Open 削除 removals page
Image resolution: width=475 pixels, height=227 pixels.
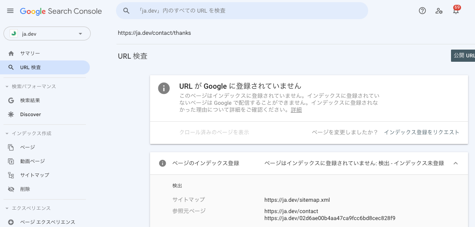click(25, 189)
